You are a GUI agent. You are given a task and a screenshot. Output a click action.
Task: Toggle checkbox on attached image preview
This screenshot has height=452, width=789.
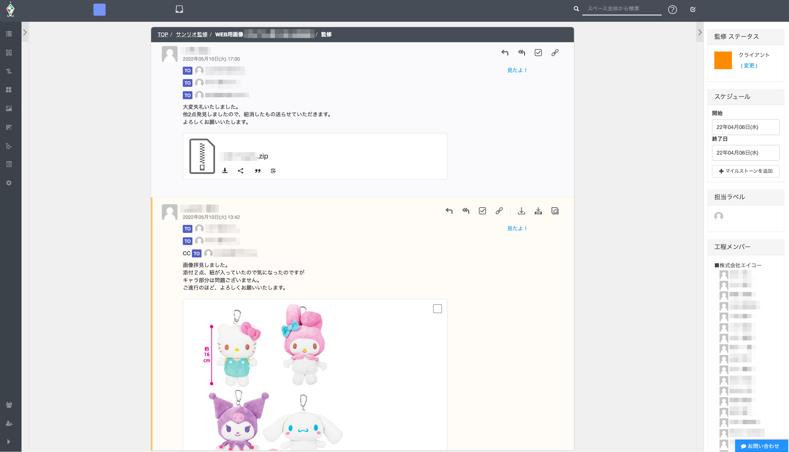(x=437, y=309)
